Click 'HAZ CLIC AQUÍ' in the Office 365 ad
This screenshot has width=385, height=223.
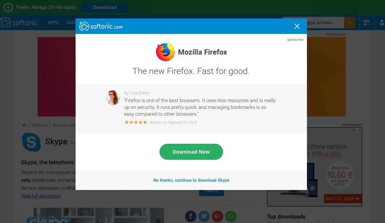click(x=342, y=199)
